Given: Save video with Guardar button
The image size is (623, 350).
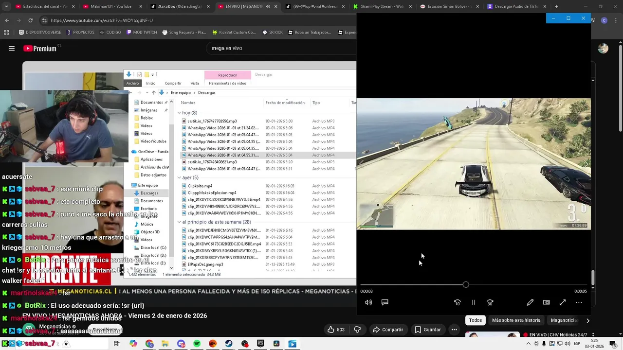Looking at the screenshot, I should 427,330.
